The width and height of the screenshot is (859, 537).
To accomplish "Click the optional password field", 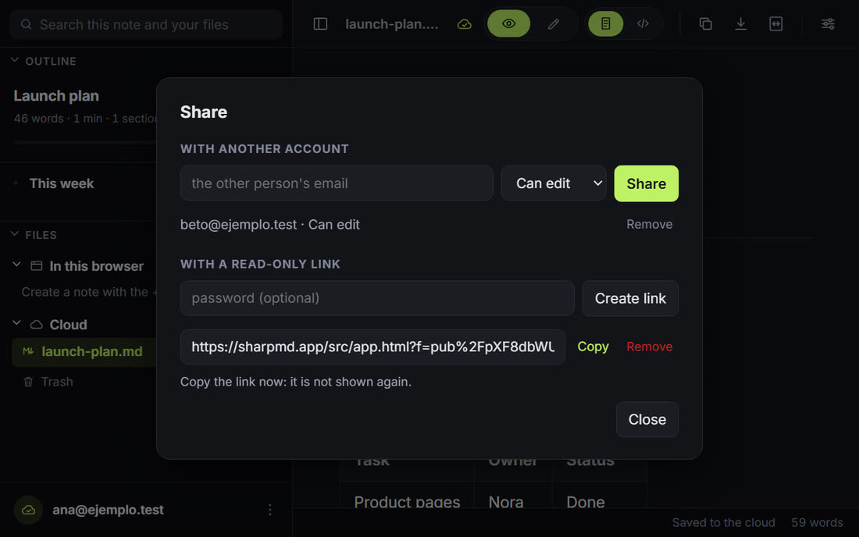I will tap(377, 298).
